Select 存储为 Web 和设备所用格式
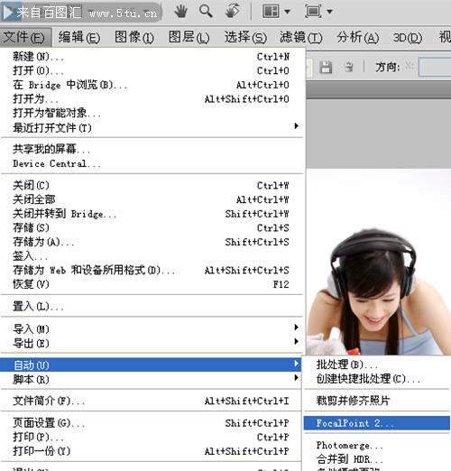Viewport: 451px width, 471px height. pos(152,270)
